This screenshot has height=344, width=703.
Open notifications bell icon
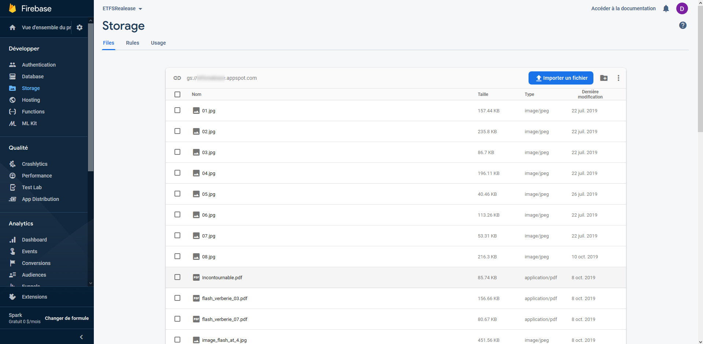pos(666,8)
